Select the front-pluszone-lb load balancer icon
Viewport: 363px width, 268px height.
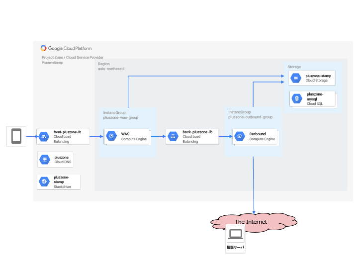pos(45,136)
